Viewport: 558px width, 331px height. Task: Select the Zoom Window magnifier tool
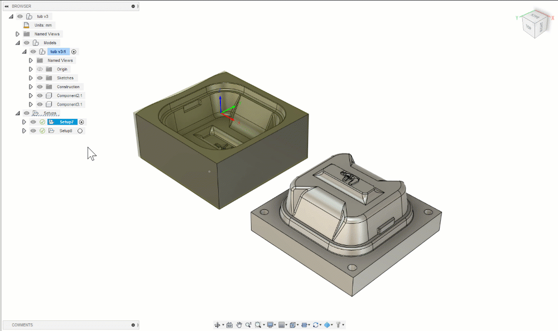pos(258,325)
